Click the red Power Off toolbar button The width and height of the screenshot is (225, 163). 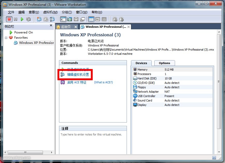(9, 19)
